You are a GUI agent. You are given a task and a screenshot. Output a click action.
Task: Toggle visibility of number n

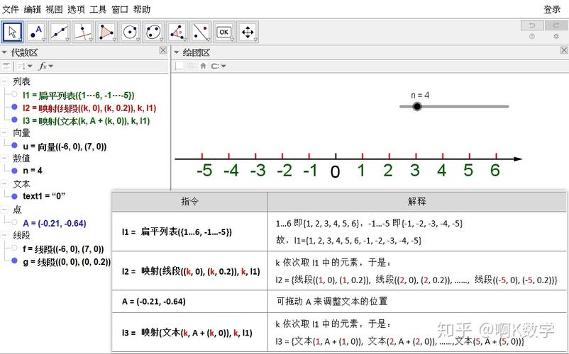[x=14, y=171]
